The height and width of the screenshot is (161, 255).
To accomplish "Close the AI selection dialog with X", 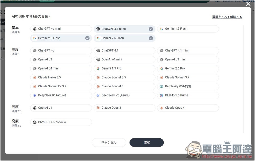I will click(248, 4).
